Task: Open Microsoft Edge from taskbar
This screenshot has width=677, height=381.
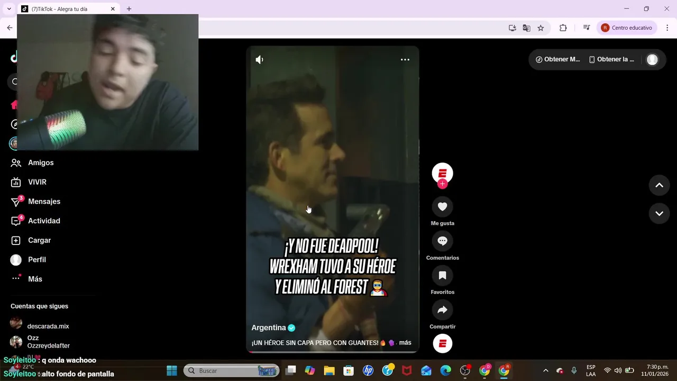Action: tap(446, 370)
